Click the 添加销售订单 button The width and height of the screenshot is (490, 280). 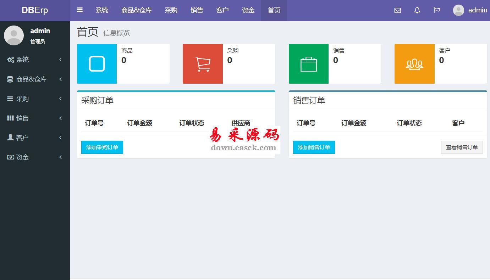click(314, 147)
